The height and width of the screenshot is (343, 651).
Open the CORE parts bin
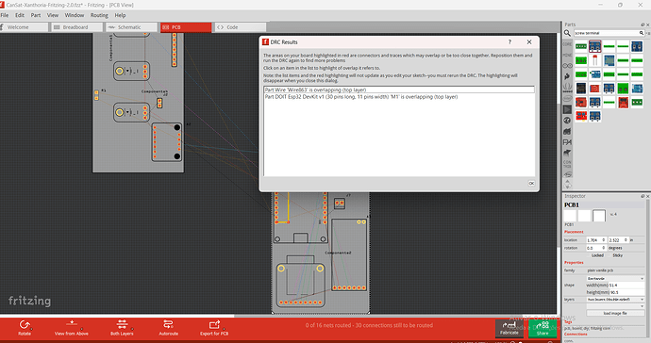567,44
